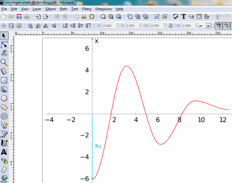Select the Measure ruler tool
232x183 pixels.
point(4,72)
